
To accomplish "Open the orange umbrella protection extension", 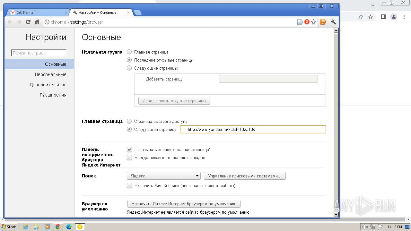I will (x=323, y=22).
